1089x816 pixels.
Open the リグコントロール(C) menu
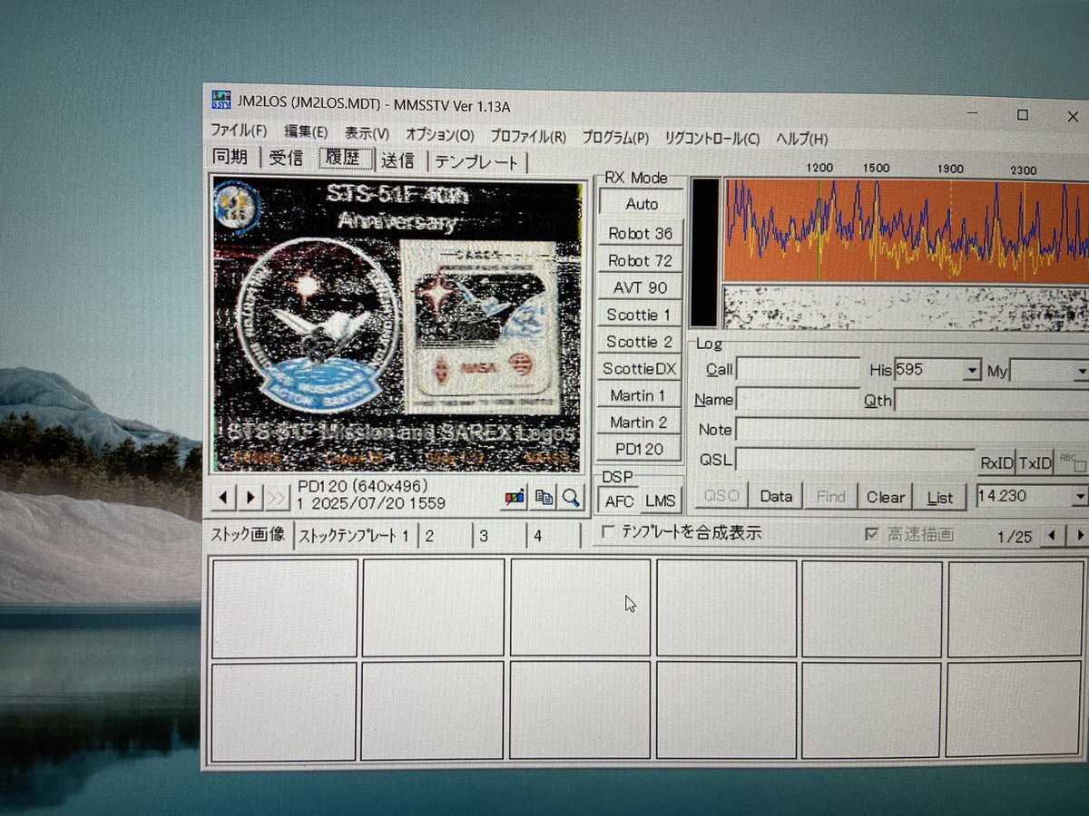click(712, 139)
